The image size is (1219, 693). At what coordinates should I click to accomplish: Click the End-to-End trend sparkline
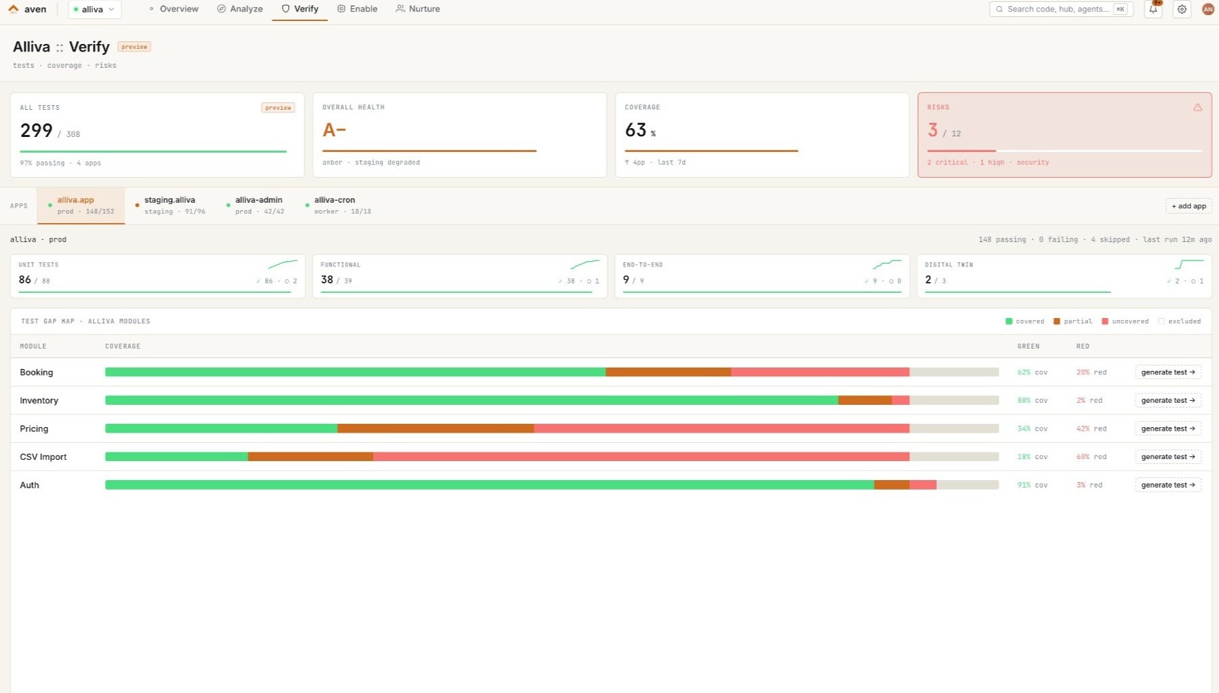tap(887, 264)
